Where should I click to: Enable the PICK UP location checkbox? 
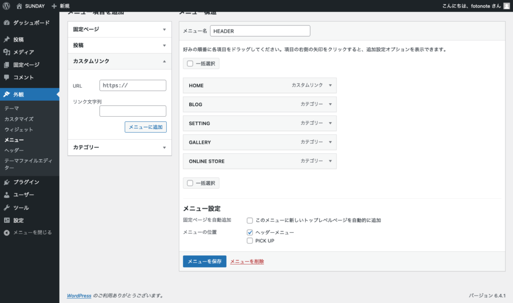(250, 241)
